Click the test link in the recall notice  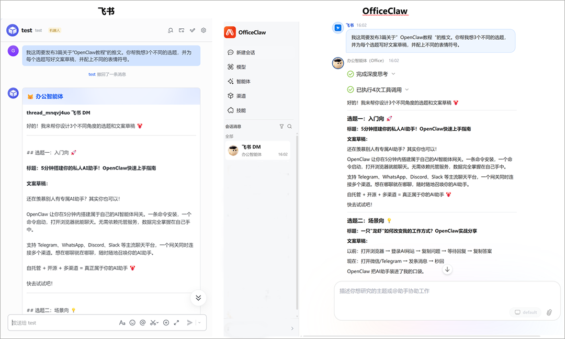pos(92,74)
